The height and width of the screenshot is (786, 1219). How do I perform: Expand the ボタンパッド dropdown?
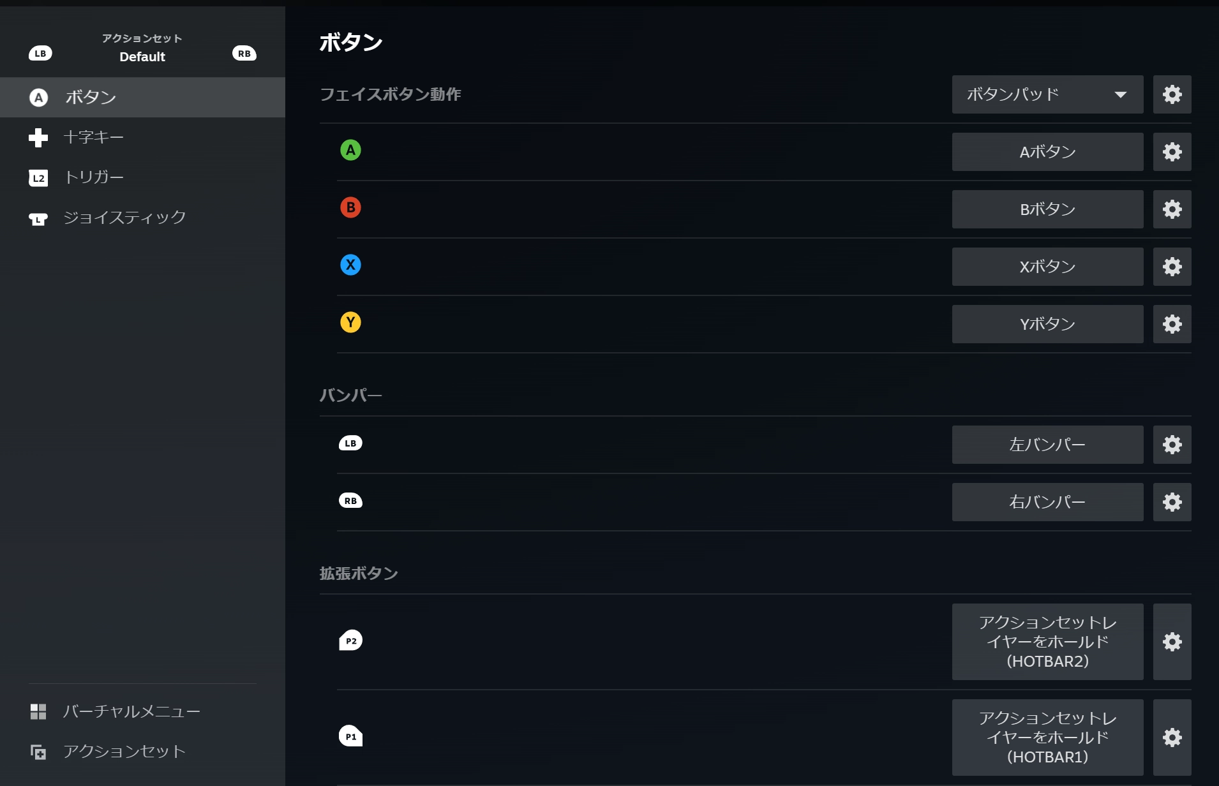point(1047,94)
